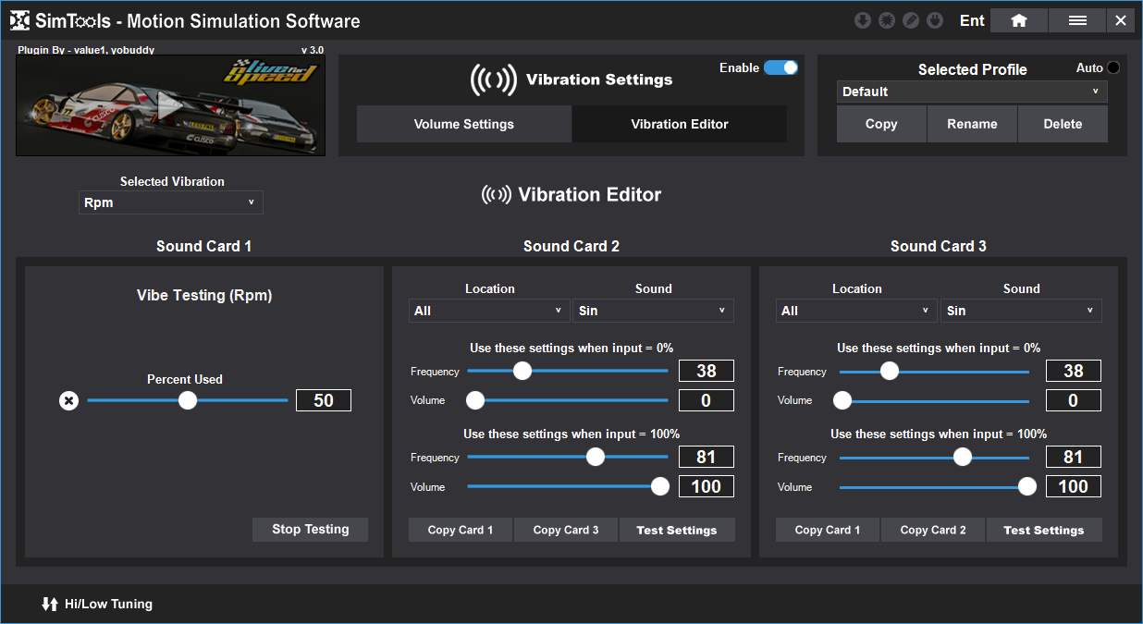Open Sound Card 2 Sound dropdown
Image resolution: width=1143 pixels, height=624 pixels.
click(653, 311)
